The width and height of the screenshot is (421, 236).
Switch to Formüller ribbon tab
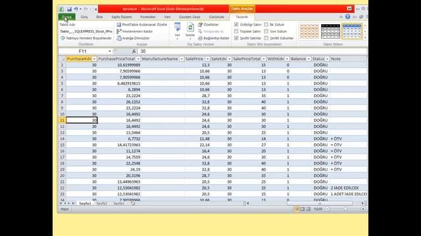pos(148,17)
